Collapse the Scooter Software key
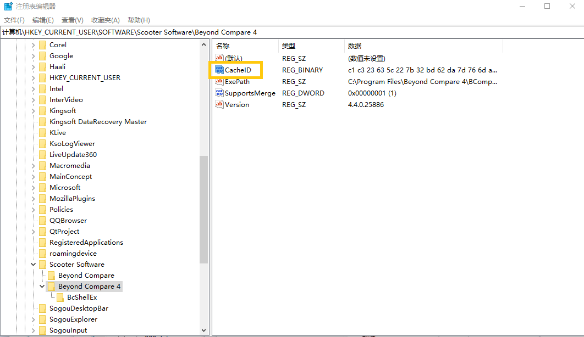This screenshot has width=584, height=337. coord(33,264)
